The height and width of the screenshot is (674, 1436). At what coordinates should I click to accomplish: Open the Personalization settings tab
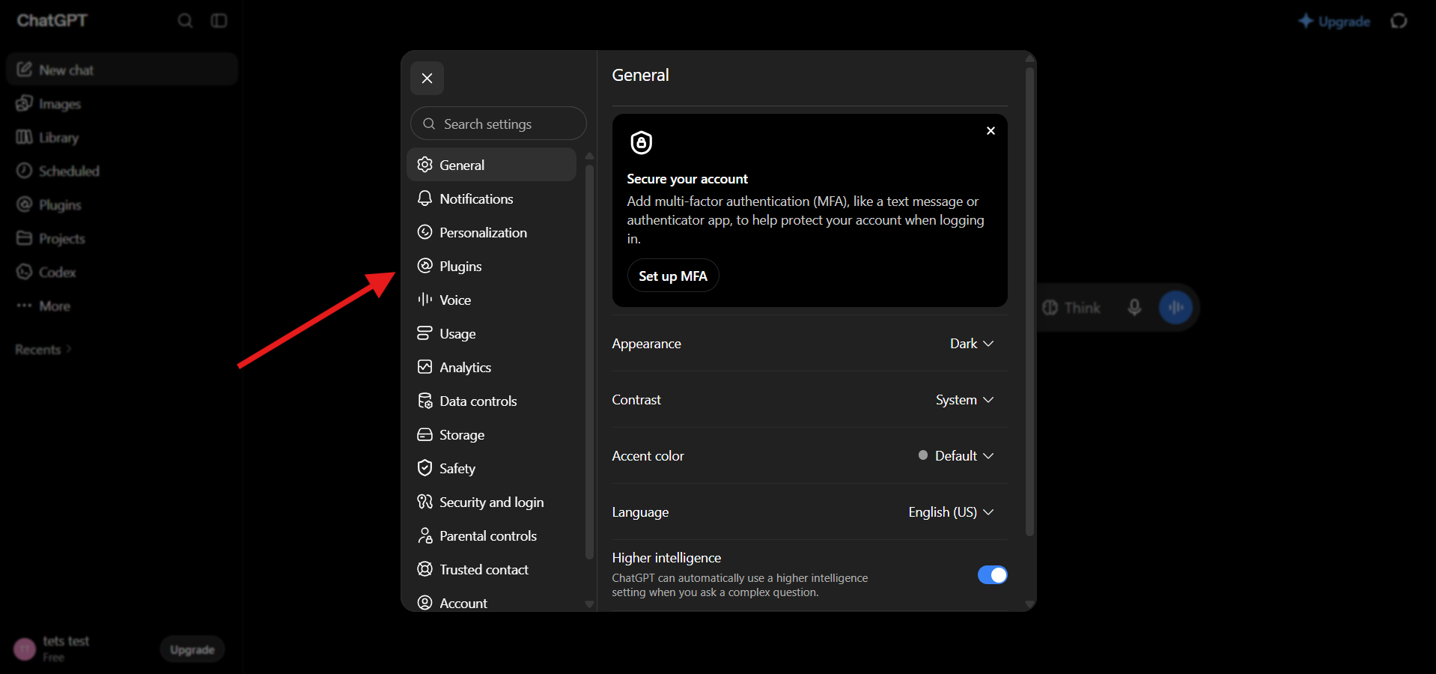point(491,232)
